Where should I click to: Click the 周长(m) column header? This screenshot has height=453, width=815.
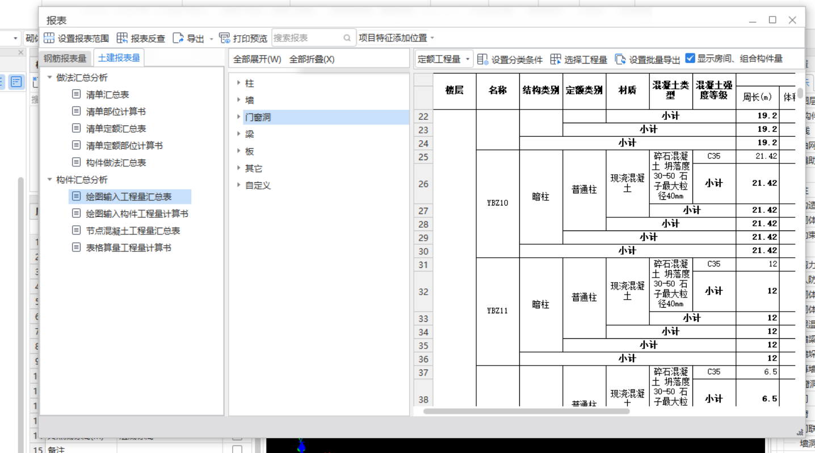(x=758, y=98)
